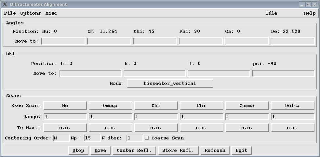Click the Center Refl. button
320x157 pixels.
pos(134,150)
